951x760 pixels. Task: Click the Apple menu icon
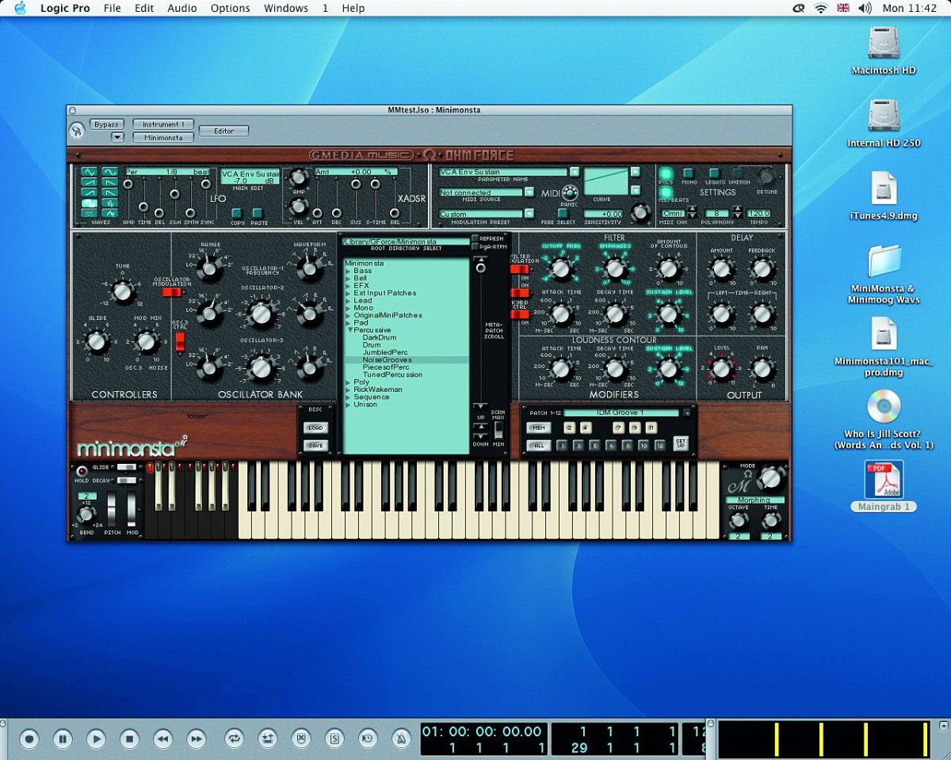(x=21, y=8)
